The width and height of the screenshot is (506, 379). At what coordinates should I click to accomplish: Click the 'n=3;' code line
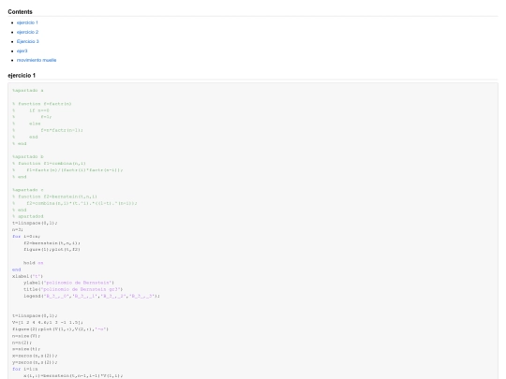click(18, 229)
